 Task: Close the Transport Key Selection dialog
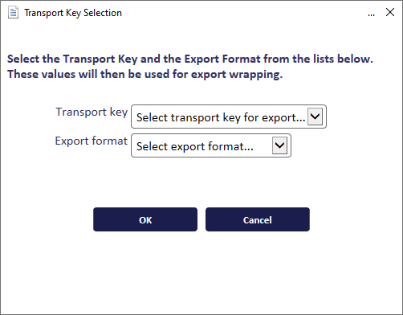[x=390, y=12]
